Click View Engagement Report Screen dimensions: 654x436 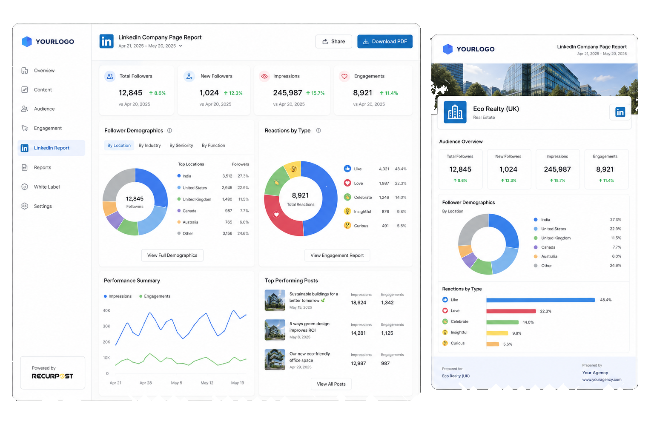point(337,255)
